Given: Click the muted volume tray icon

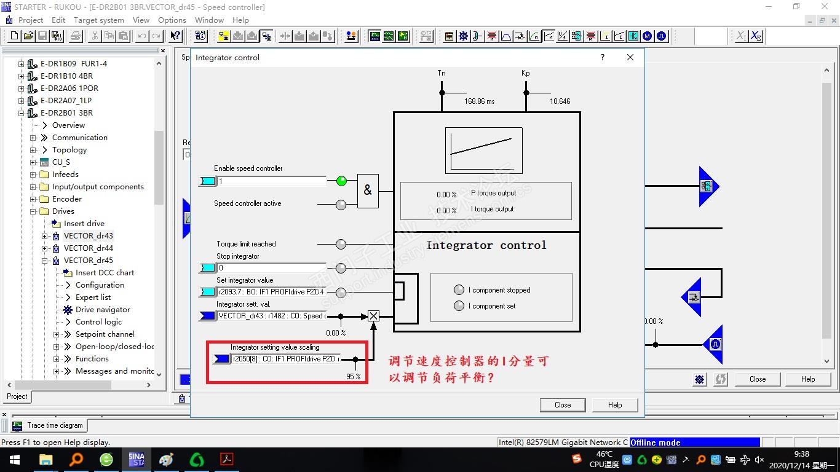Looking at the screenshot, I should point(759,459).
